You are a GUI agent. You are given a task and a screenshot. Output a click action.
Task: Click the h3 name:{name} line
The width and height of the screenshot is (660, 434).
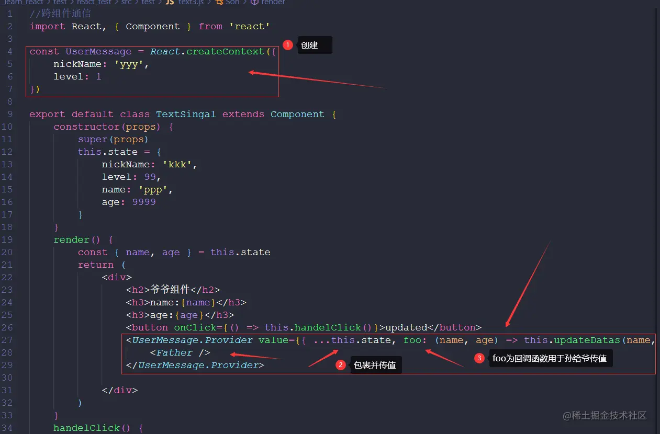186,302
